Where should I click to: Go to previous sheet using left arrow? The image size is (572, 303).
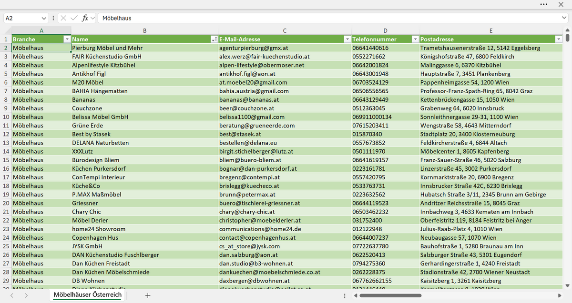12,295
